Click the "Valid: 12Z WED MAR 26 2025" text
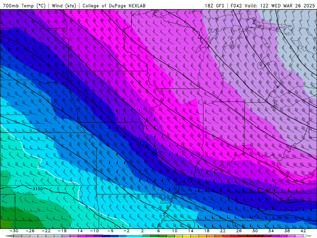This screenshot has width=317, height=238. tap(280, 6)
